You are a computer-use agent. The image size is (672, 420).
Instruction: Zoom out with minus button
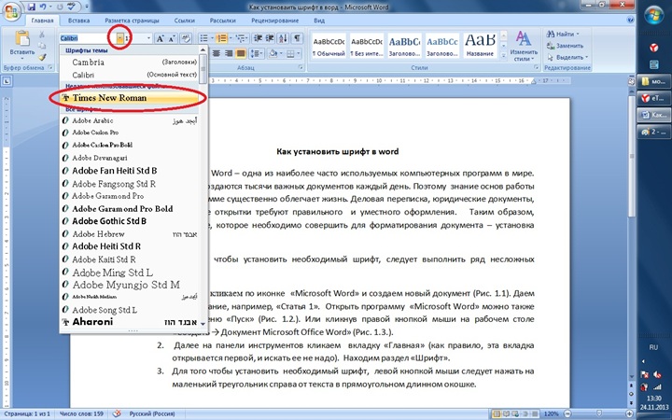point(567,414)
